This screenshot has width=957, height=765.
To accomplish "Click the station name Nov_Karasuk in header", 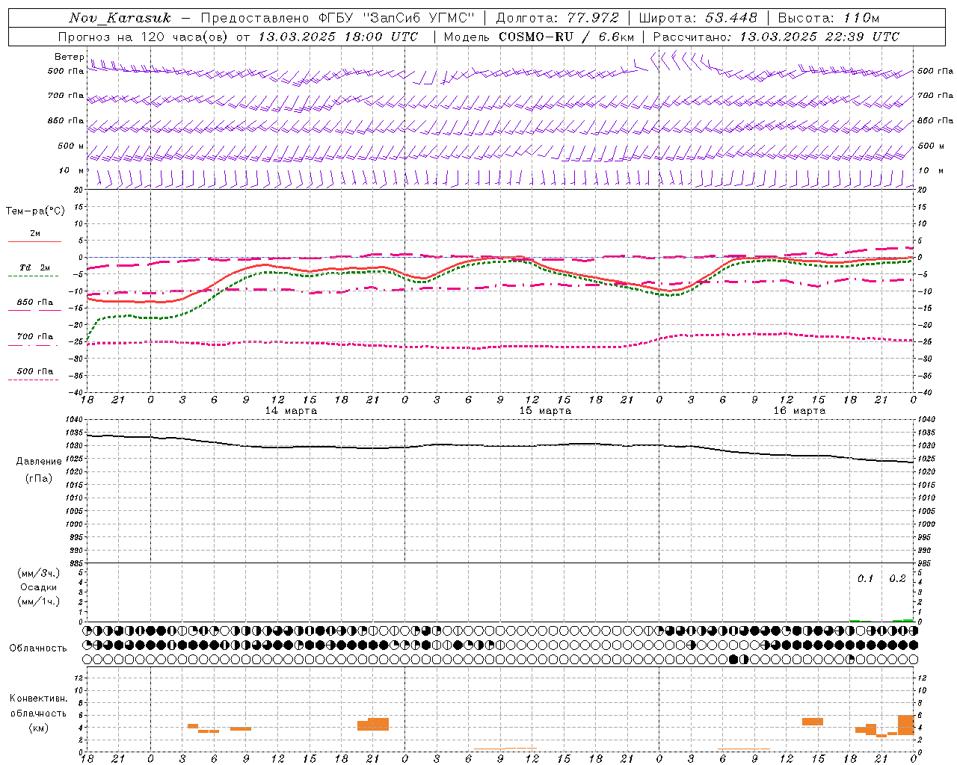I will click(x=120, y=18).
